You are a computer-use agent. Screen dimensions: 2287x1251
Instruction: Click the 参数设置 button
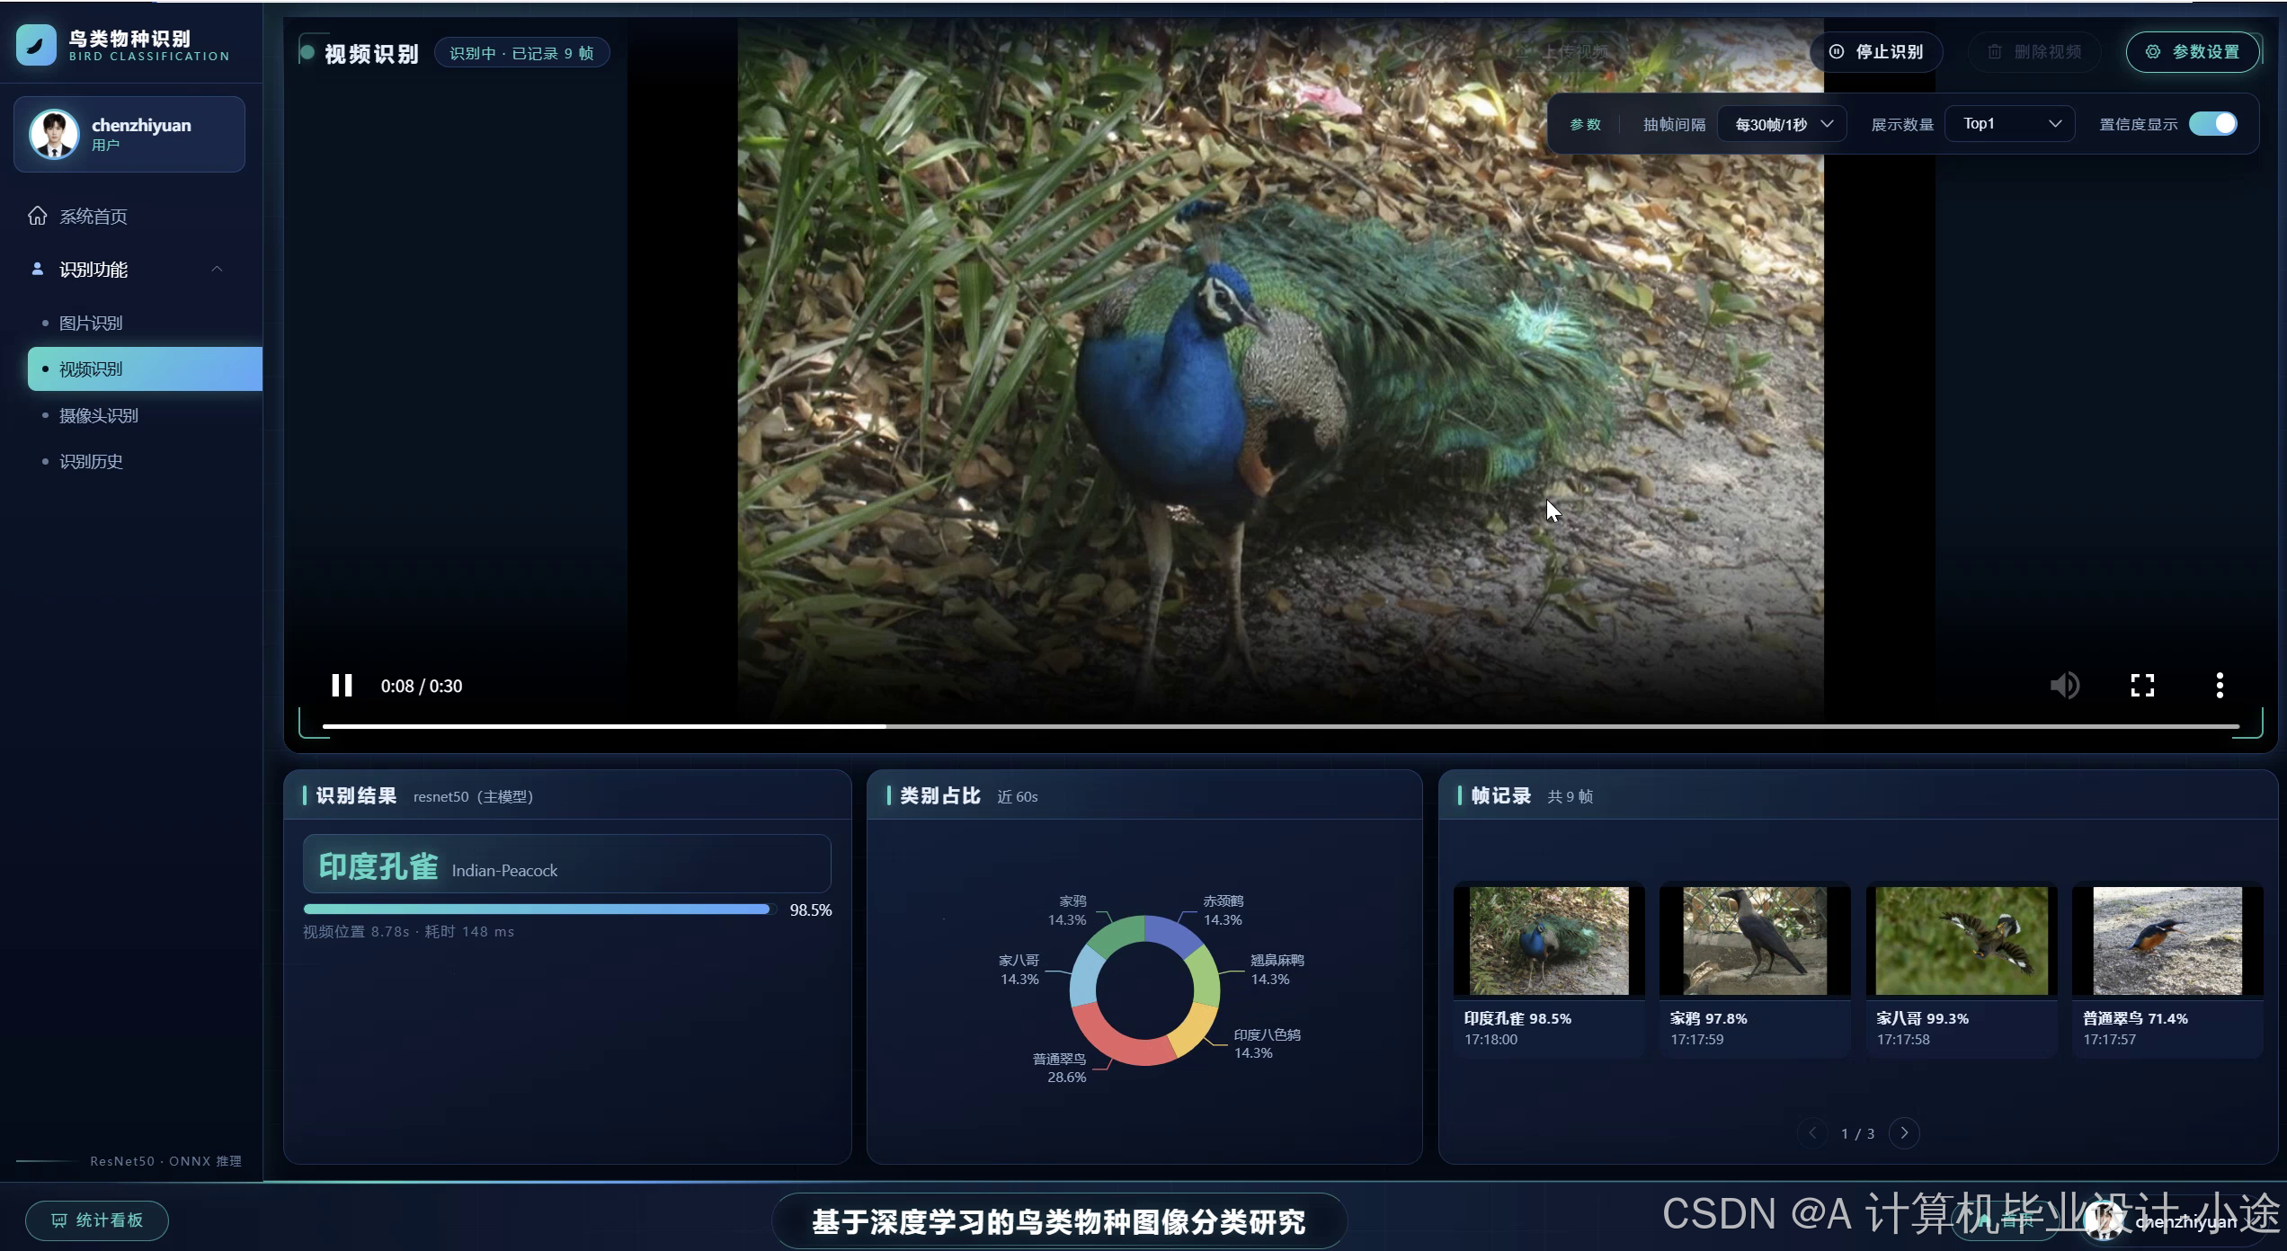pos(2193,52)
